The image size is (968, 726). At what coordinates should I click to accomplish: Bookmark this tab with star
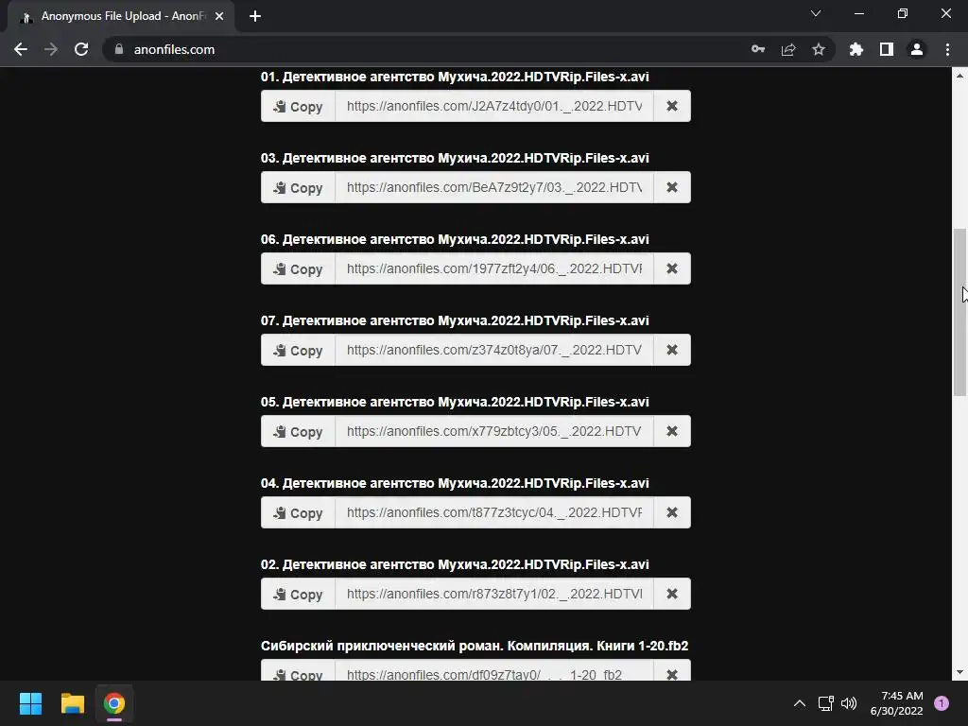pos(819,49)
